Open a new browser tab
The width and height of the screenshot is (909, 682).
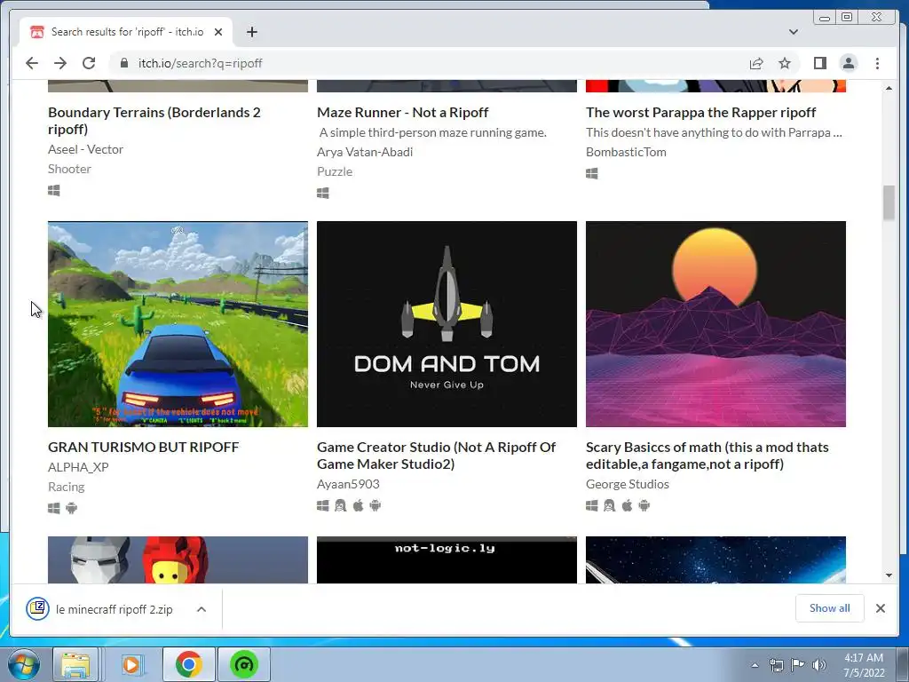[x=251, y=32]
